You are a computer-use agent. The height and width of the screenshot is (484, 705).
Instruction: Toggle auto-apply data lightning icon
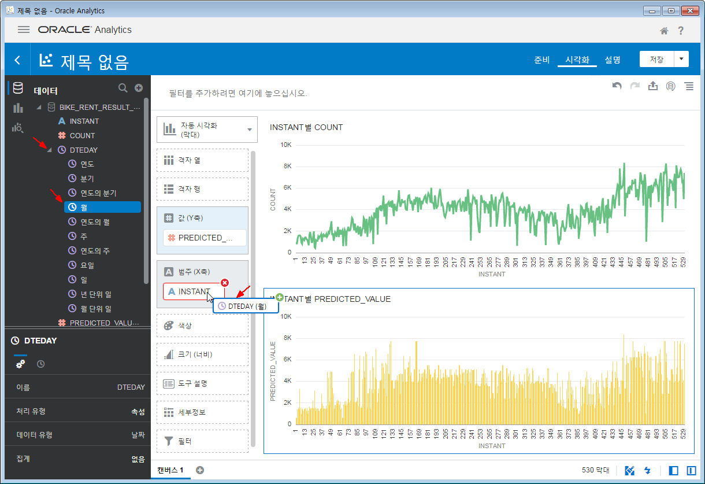click(647, 470)
